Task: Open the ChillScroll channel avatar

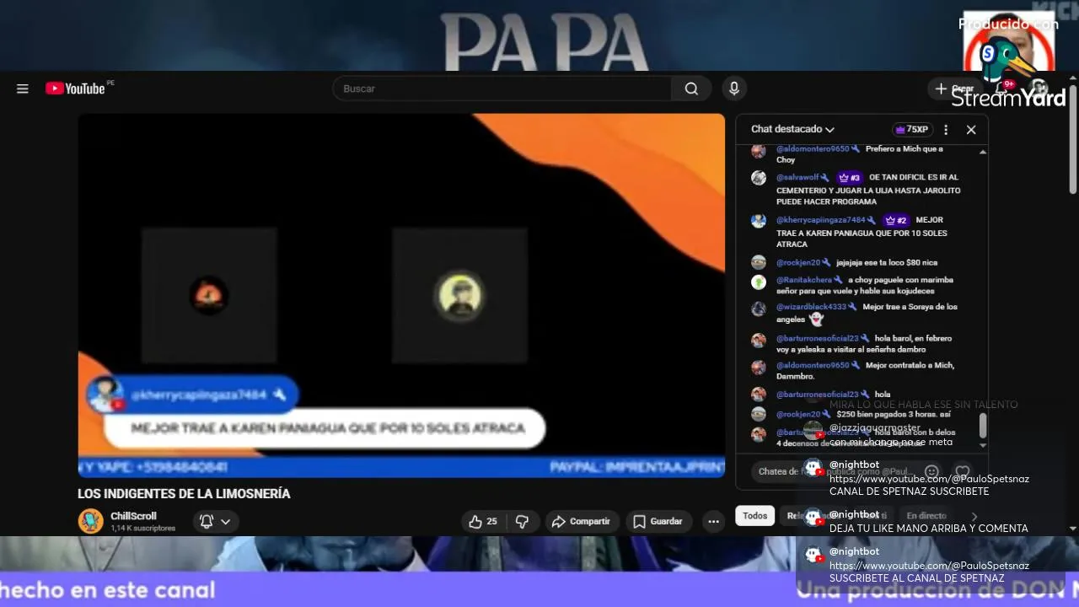Action: (x=90, y=521)
